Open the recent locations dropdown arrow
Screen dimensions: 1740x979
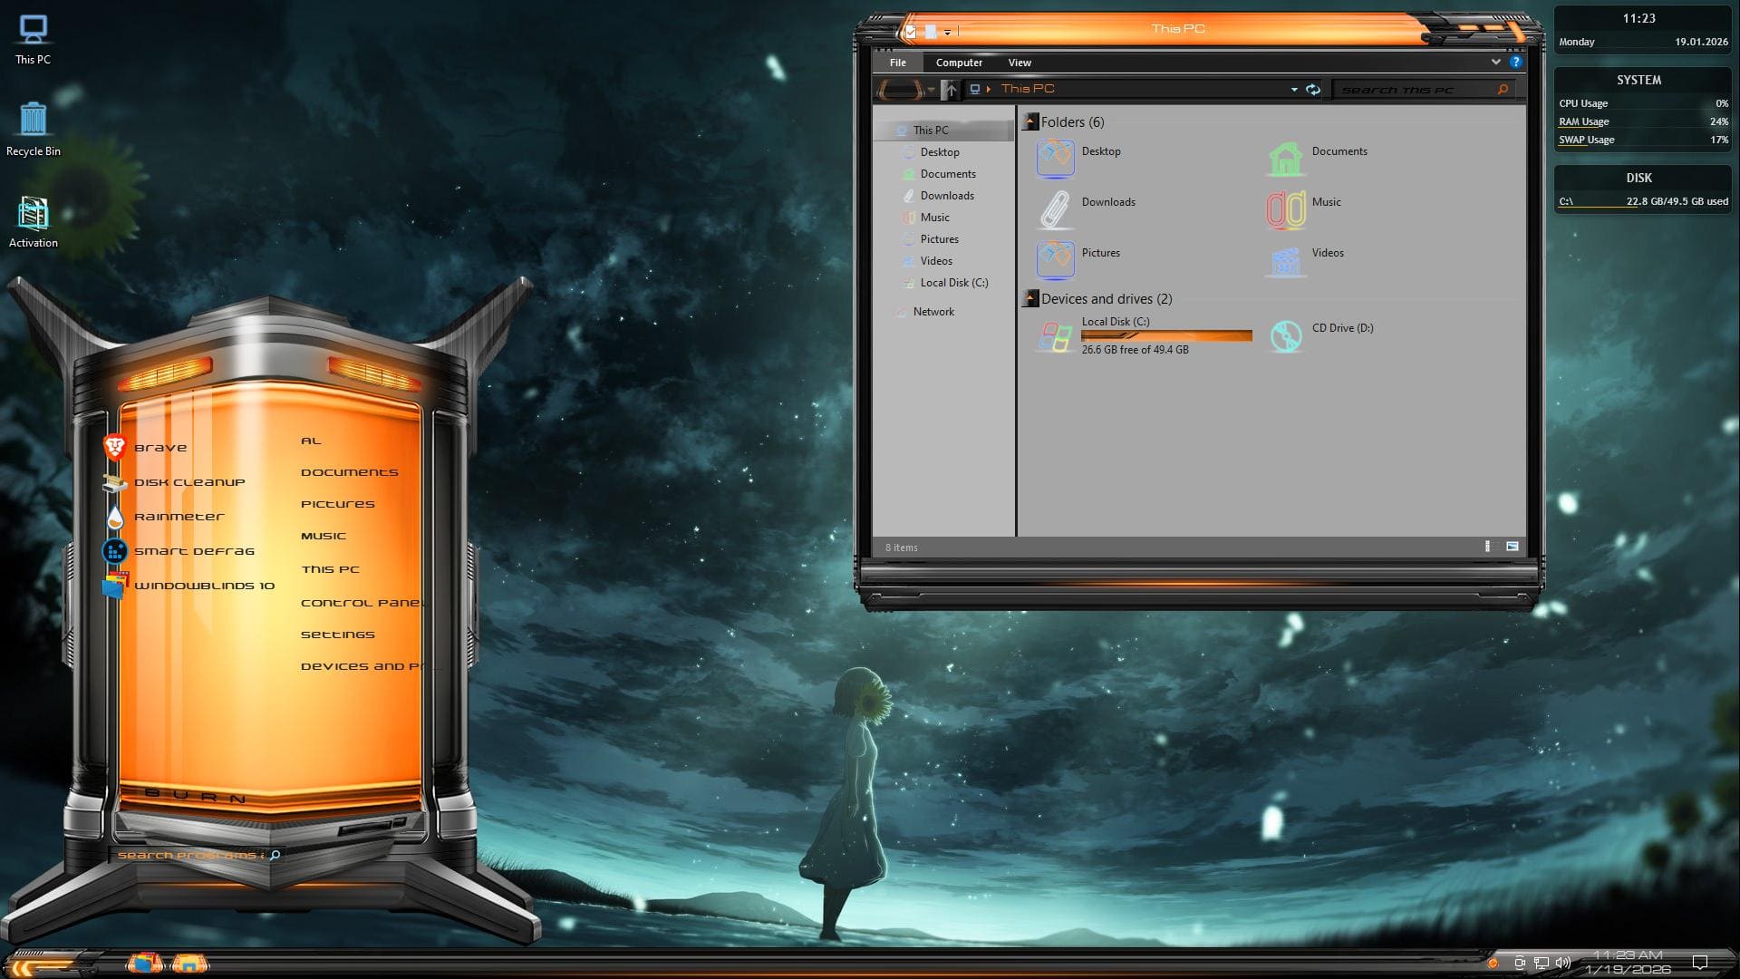tap(931, 90)
